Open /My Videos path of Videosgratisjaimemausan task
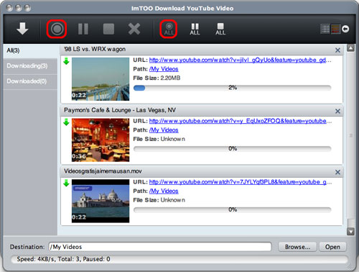This screenshot has width=359, height=272. (164, 191)
